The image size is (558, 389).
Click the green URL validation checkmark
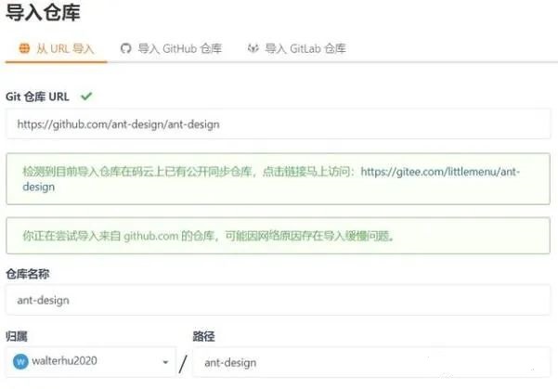click(86, 97)
